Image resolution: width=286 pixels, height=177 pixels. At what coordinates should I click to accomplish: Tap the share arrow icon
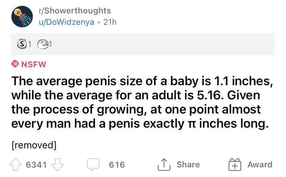[x=164, y=165]
